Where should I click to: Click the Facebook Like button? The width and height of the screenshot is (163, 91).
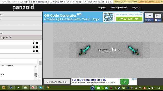pos(158,20)
